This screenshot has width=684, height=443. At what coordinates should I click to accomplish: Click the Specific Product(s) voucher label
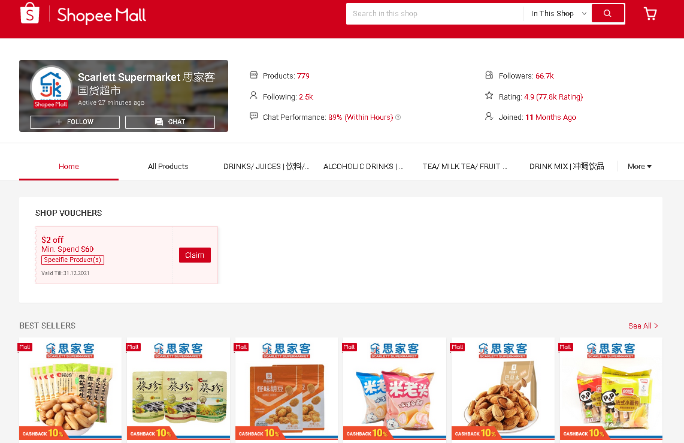72,260
